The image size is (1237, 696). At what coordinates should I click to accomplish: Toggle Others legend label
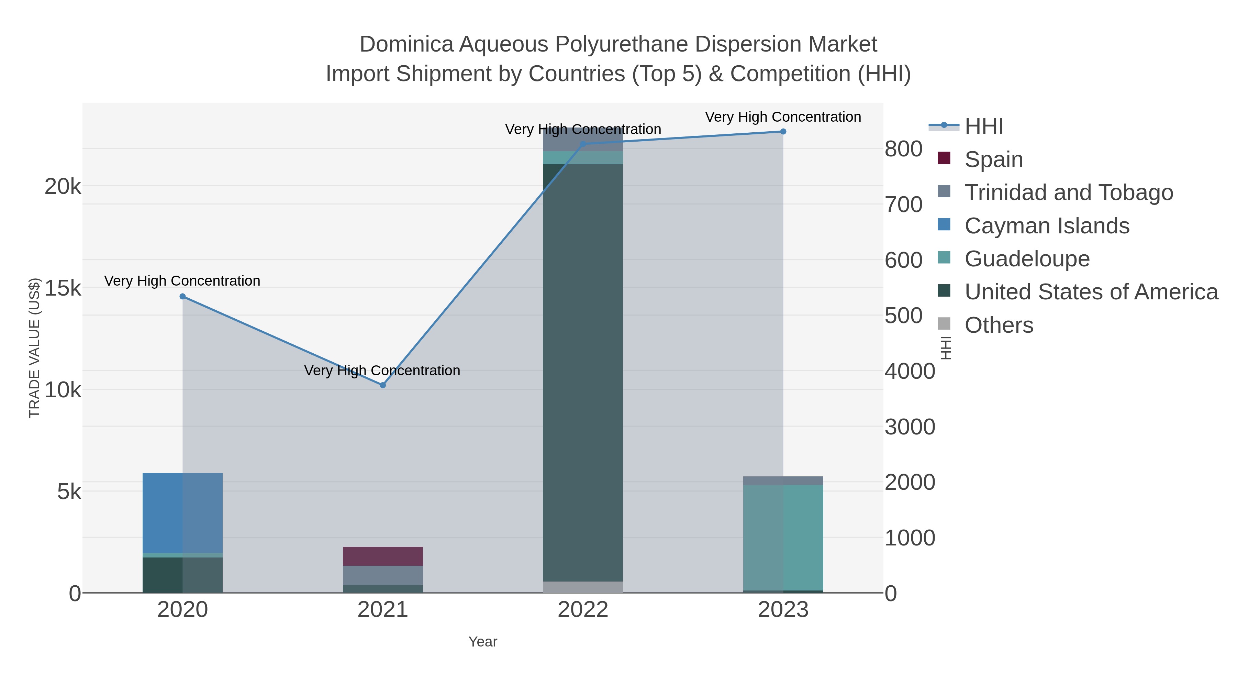[x=999, y=325]
